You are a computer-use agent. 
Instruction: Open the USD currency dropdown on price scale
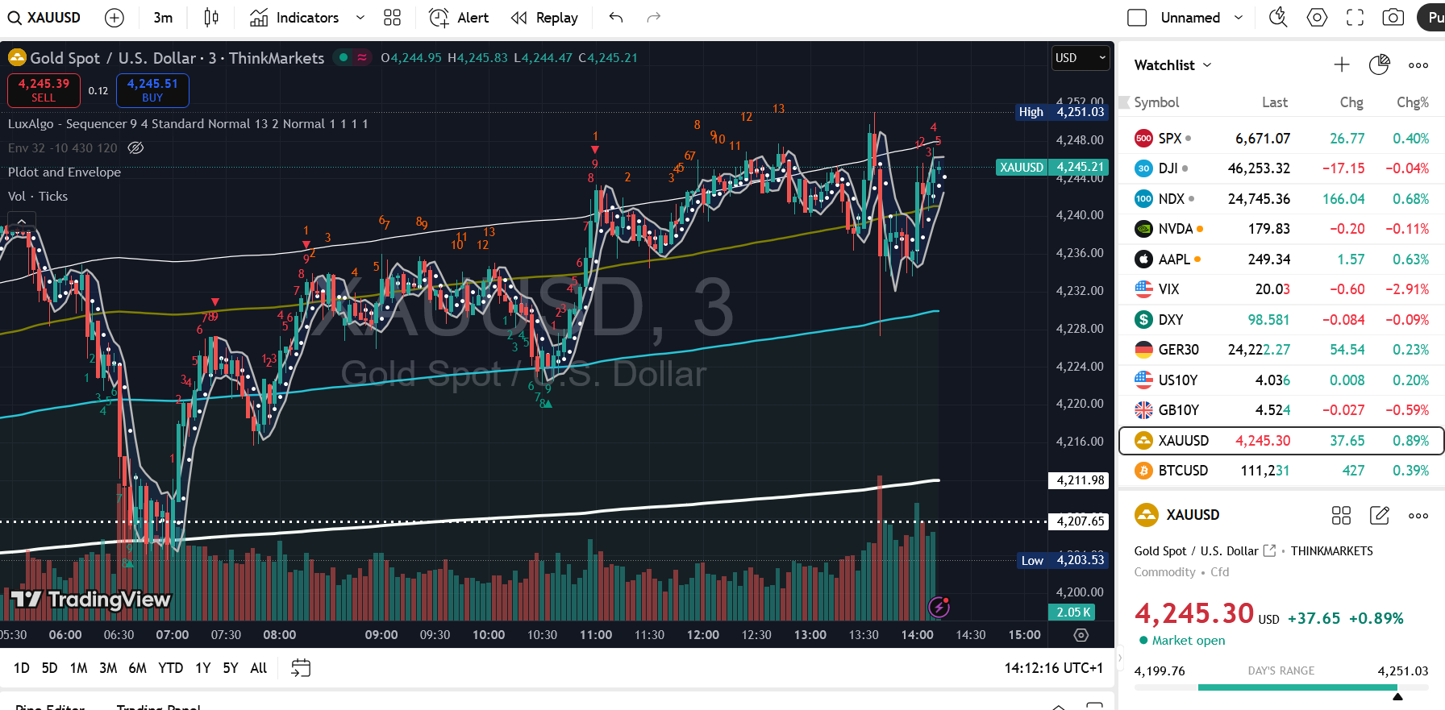click(x=1081, y=58)
